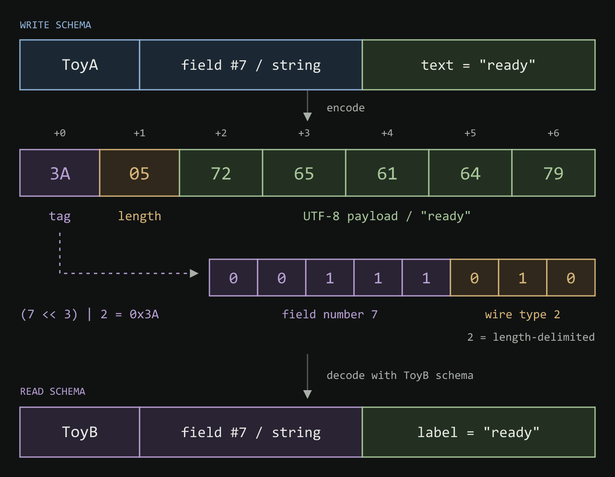
Task: Select the ToyB schema box
Action: coord(80,432)
